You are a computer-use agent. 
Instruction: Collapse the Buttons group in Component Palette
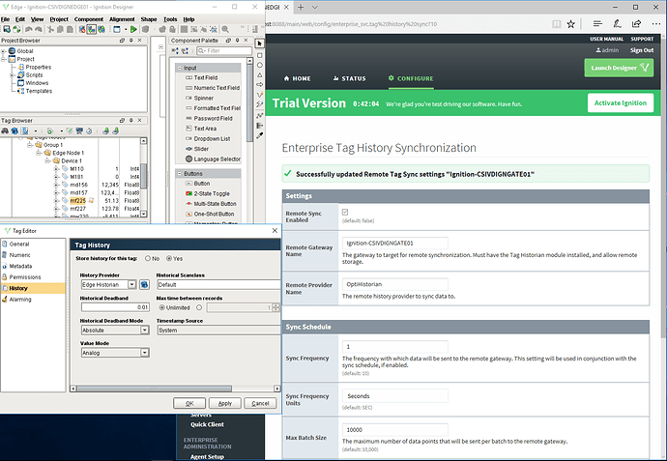(x=180, y=174)
